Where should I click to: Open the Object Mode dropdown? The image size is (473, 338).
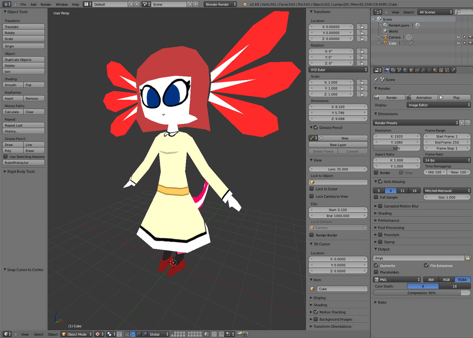(x=77, y=334)
